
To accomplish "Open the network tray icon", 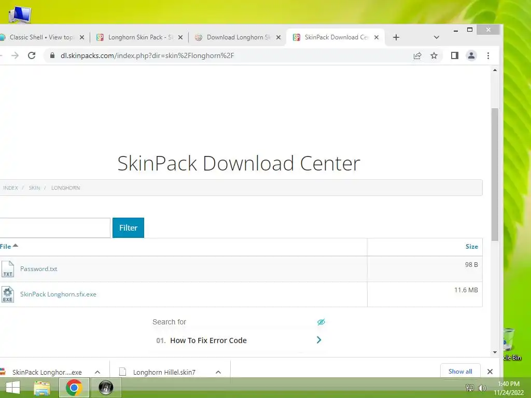I will 470,388.
